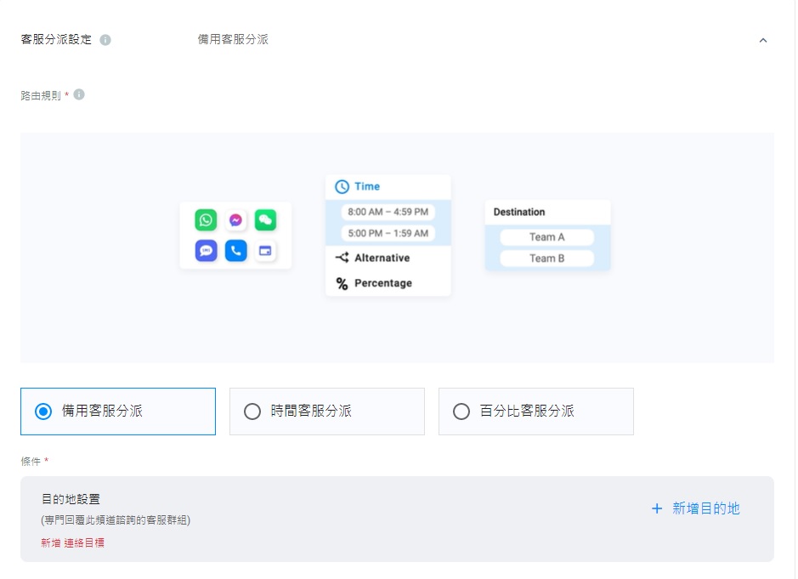Select the 時間客服分派 radio option
This screenshot has width=798, height=579.
click(x=326, y=412)
